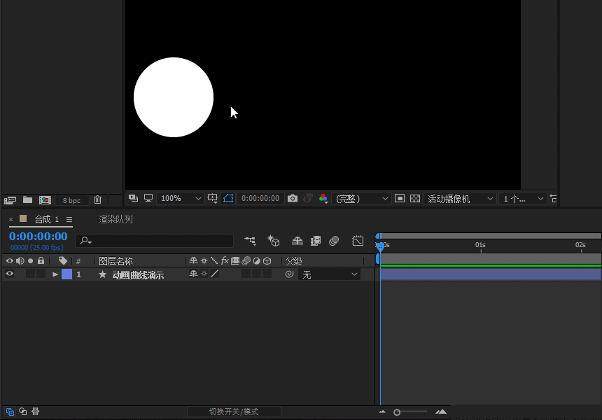Open the composition mini-flowchart icon

pos(250,241)
